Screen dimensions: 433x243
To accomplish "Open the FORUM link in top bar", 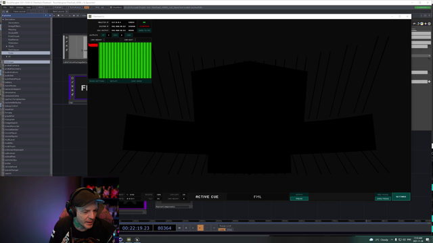I will click(x=58, y=7).
